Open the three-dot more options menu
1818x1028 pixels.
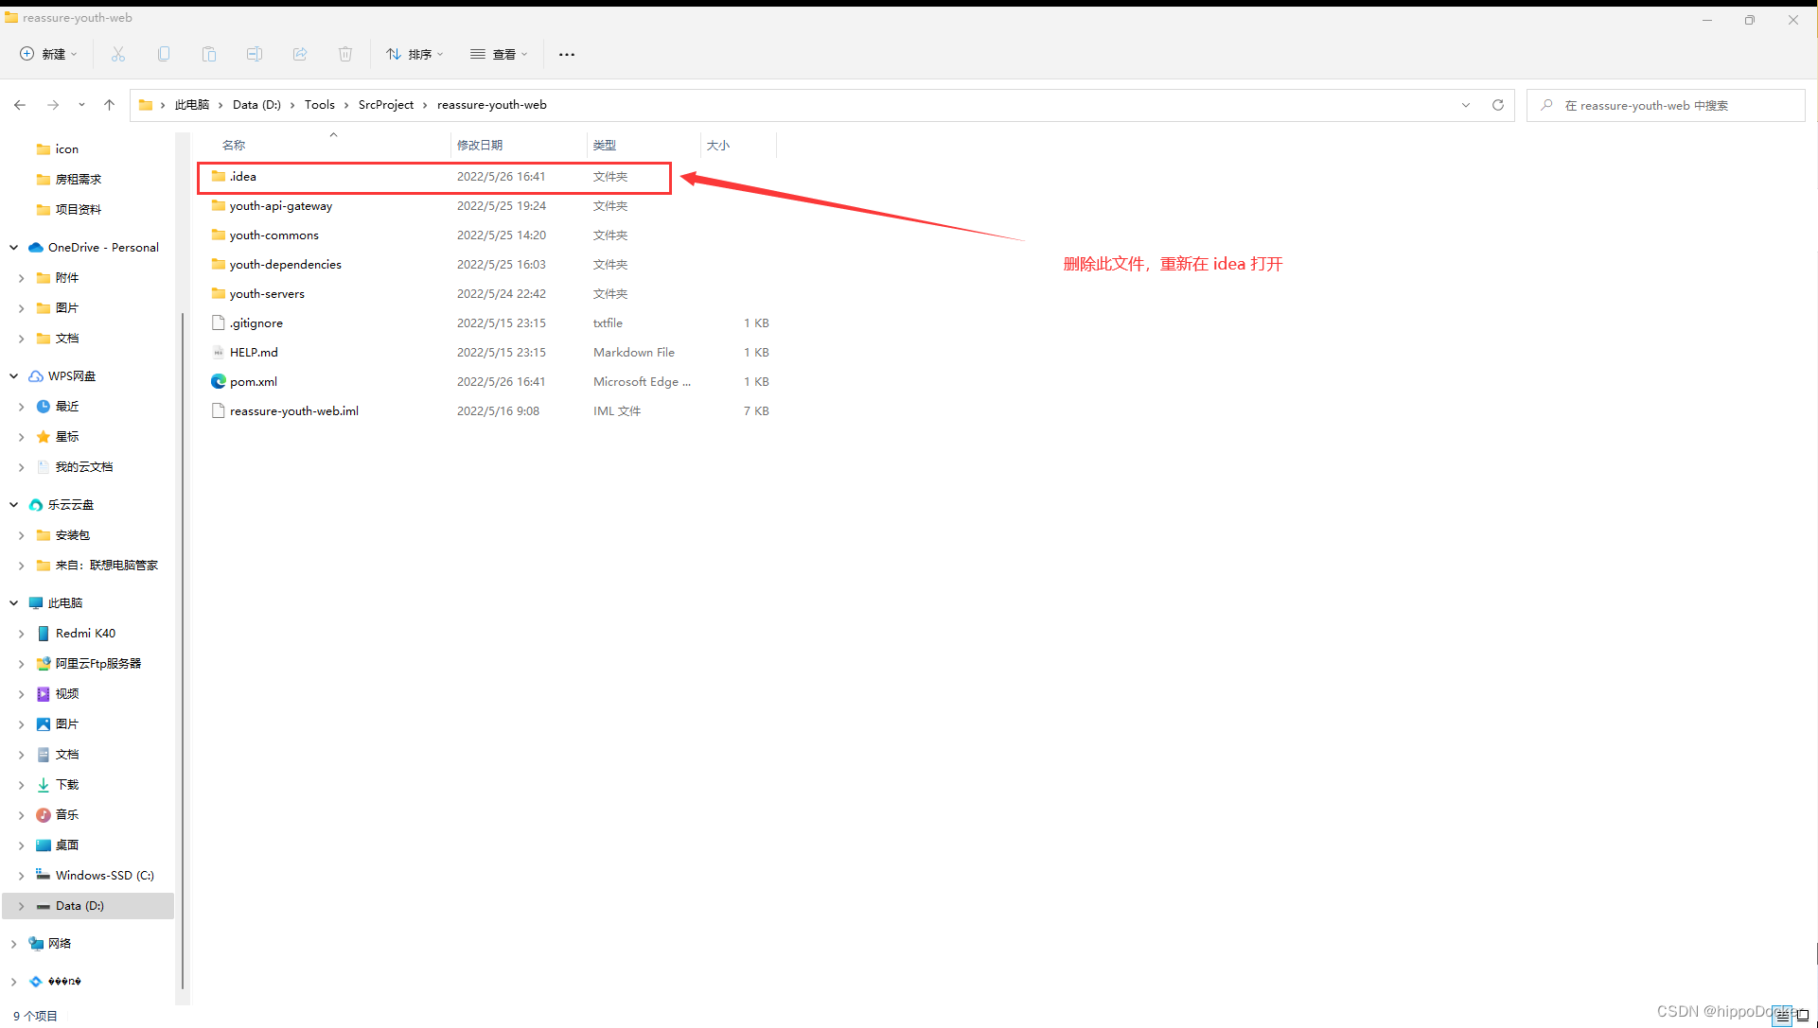pos(567,54)
